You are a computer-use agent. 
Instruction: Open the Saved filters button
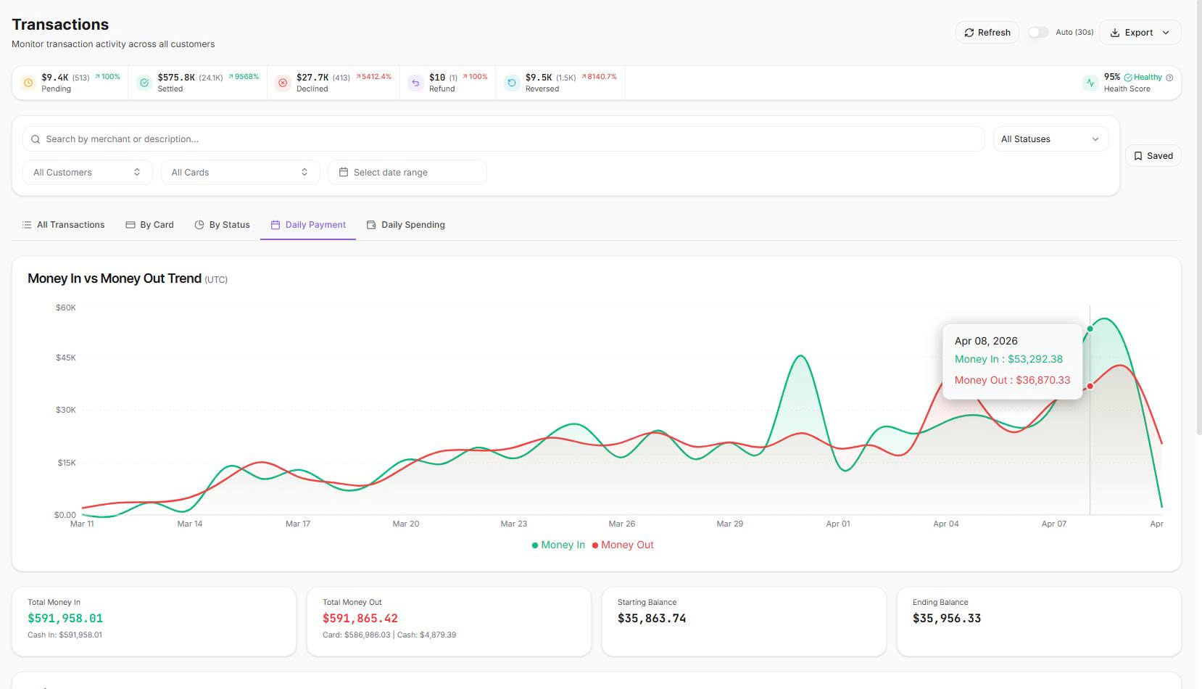(x=1153, y=156)
